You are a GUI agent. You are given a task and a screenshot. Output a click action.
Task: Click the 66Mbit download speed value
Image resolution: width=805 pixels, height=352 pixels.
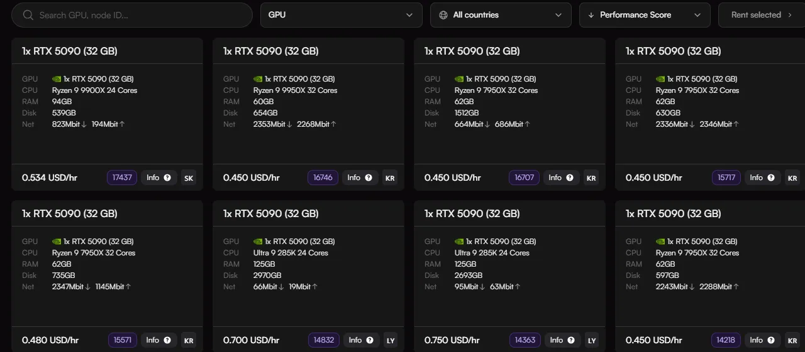click(x=265, y=287)
